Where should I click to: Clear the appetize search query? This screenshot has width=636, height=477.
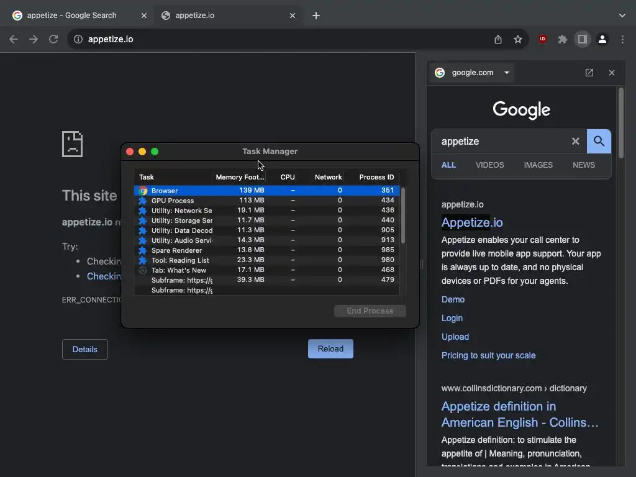click(x=575, y=141)
